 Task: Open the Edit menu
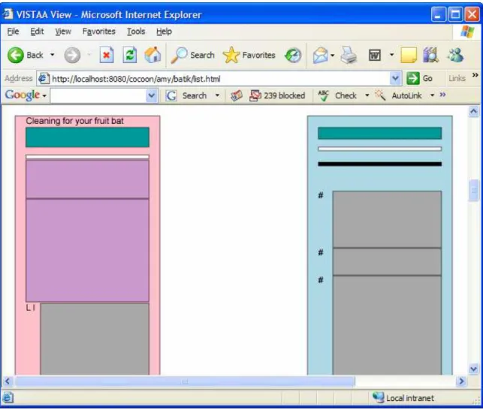[x=37, y=32]
